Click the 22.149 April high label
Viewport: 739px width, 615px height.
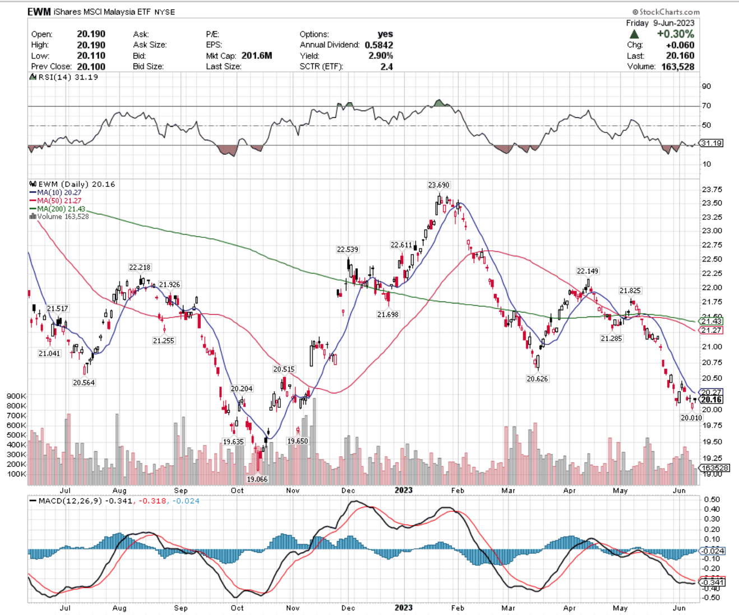588,271
